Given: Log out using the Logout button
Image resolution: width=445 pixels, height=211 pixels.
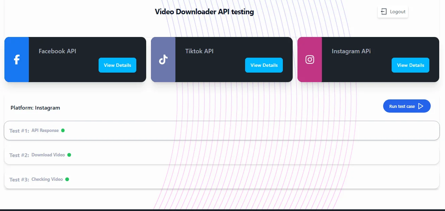Looking at the screenshot, I should coord(393,12).
